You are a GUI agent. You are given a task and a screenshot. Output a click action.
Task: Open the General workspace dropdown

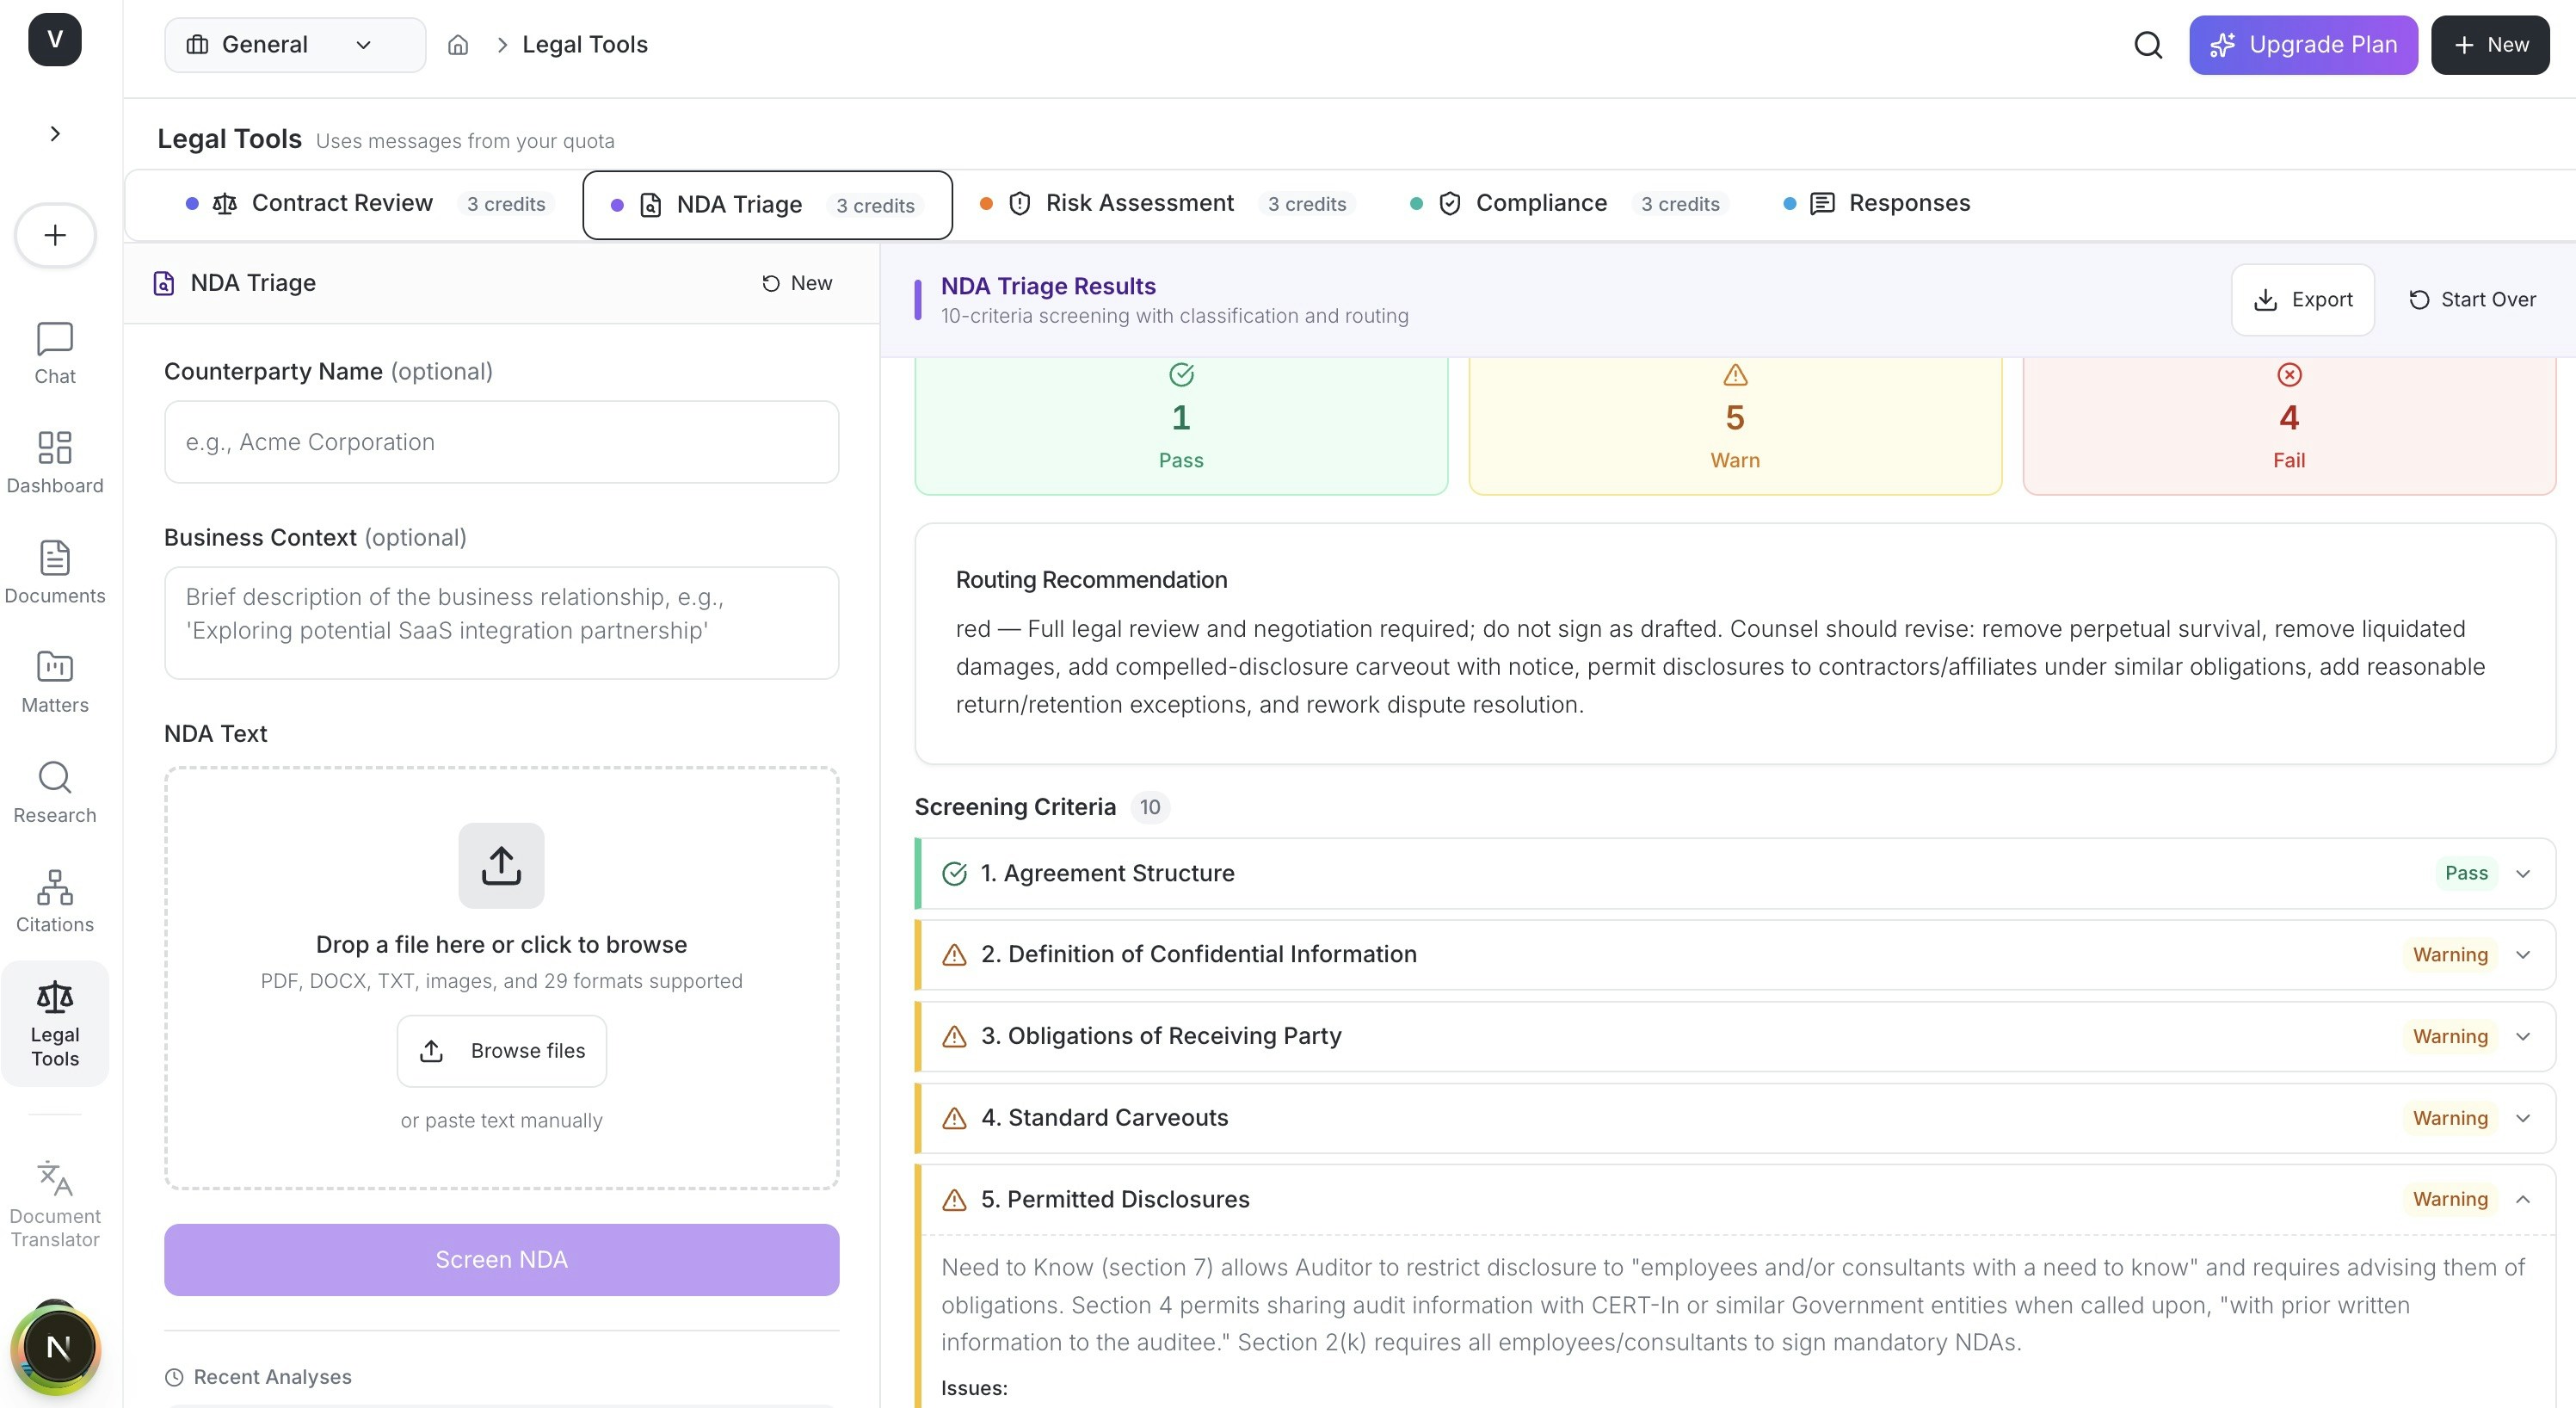click(x=295, y=45)
